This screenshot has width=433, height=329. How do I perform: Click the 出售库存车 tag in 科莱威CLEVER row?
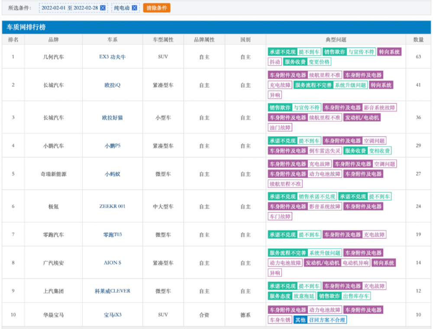click(356, 296)
